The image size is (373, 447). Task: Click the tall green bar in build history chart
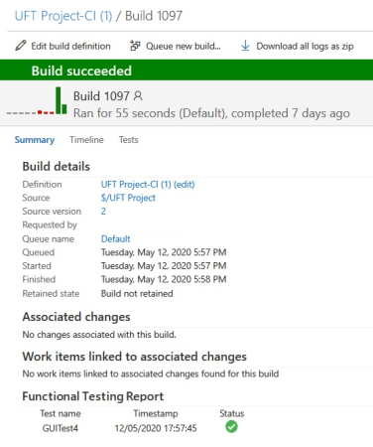(x=59, y=100)
